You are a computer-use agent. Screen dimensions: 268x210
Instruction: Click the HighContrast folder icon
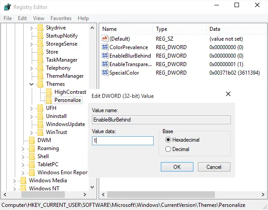coord(49,92)
